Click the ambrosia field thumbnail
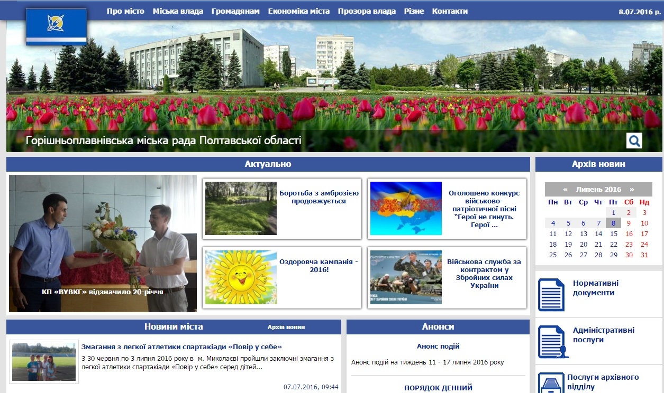The image size is (664, 393). (x=241, y=208)
